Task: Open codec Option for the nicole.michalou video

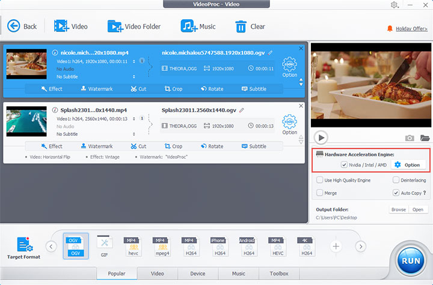Action: coord(289,67)
